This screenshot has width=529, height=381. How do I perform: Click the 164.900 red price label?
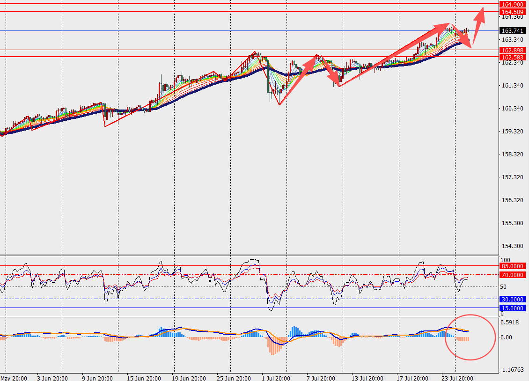coord(512,4)
